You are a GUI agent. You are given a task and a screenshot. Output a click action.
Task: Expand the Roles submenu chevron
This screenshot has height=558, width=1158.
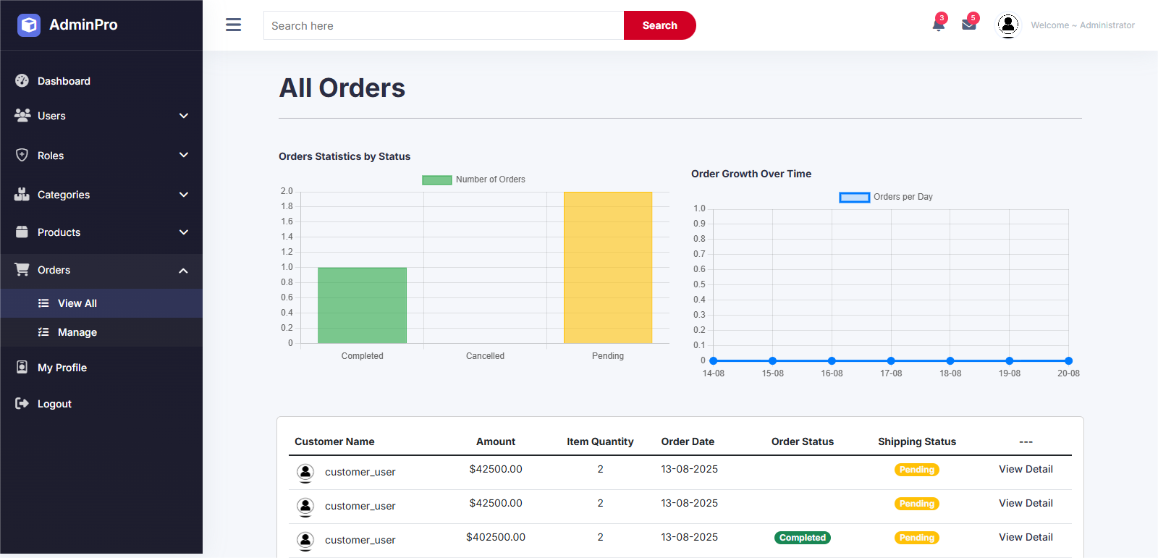click(x=184, y=155)
